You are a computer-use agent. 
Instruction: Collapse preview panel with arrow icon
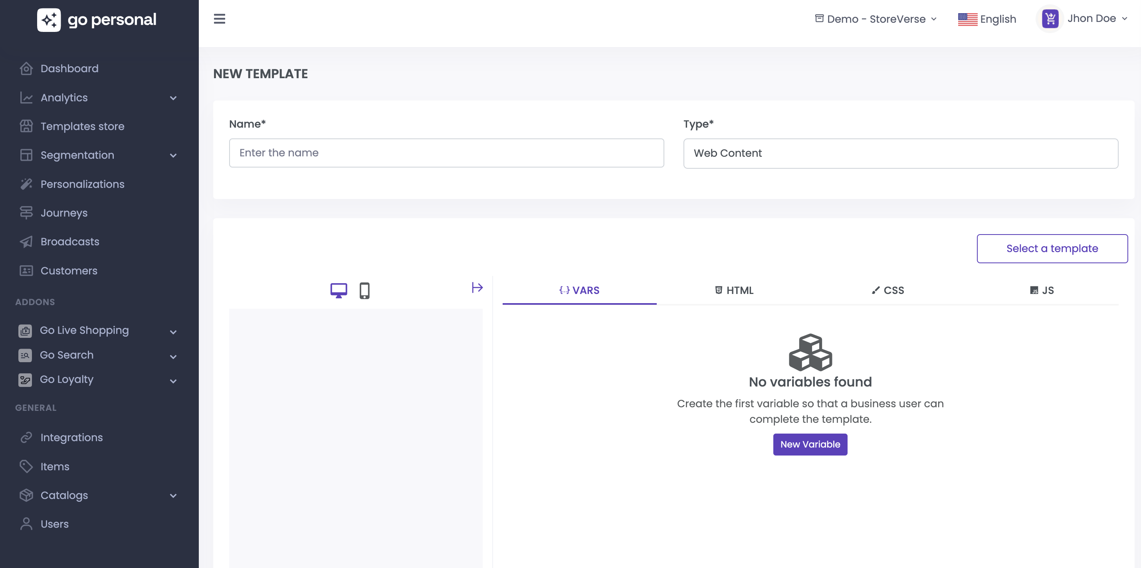(x=477, y=288)
